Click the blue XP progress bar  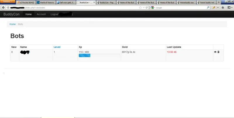coord(85,55)
